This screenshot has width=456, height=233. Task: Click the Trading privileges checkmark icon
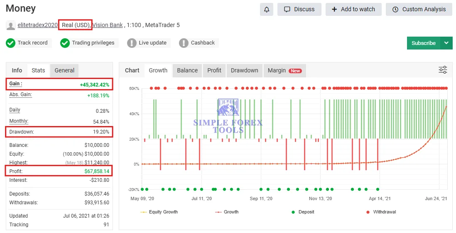point(65,43)
